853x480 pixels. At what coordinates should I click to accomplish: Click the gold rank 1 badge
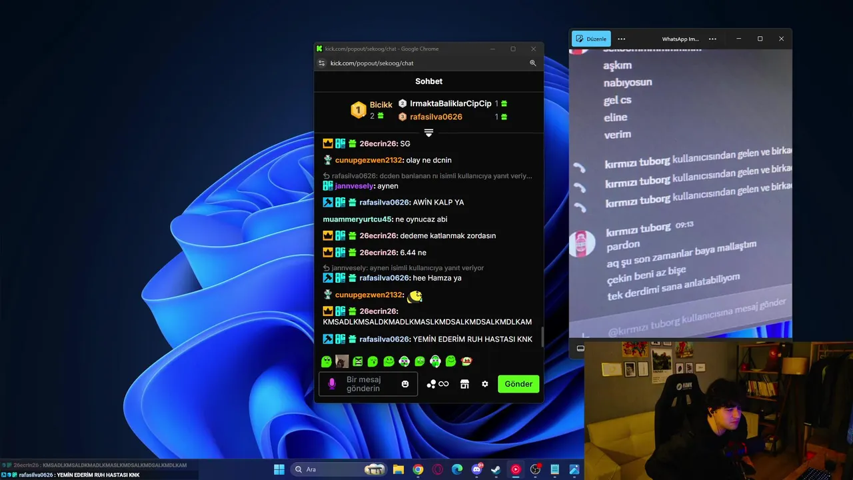pyautogui.click(x=359, y=110)
